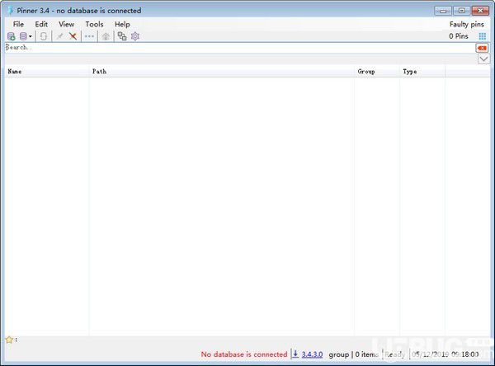Viewport: 495px width, 366px height.
Task: Clear search with red backspace button
Action: coord(482,48)
